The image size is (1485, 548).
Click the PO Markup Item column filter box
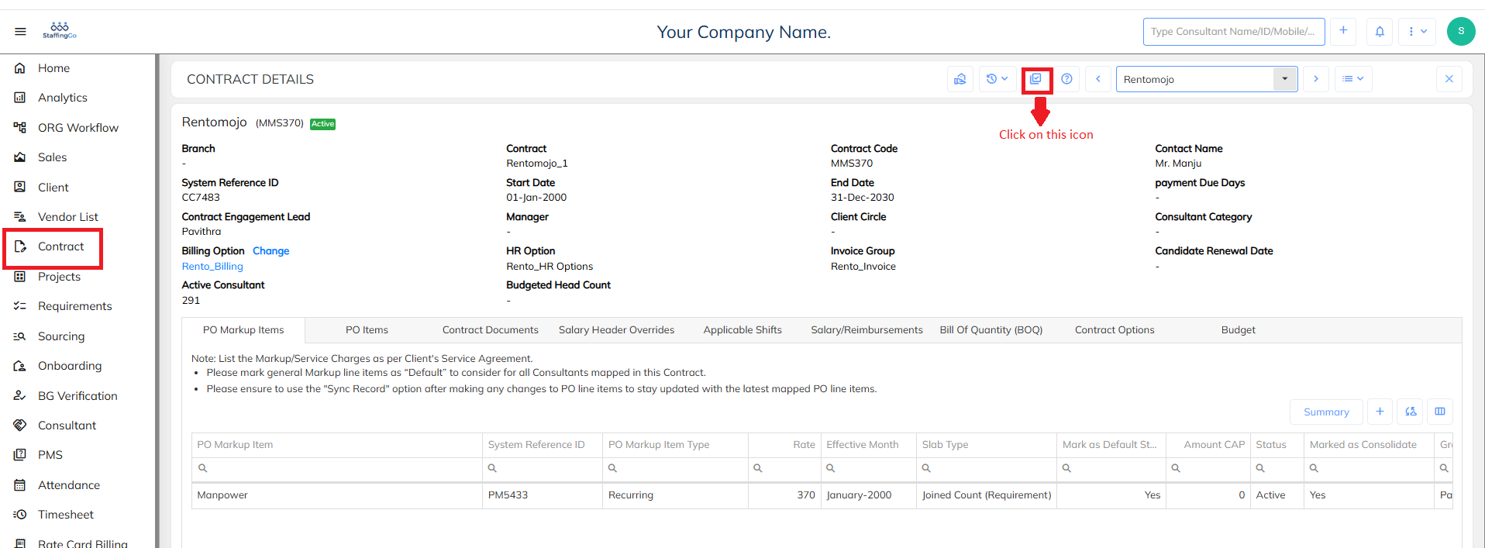[x=337, y=468]
